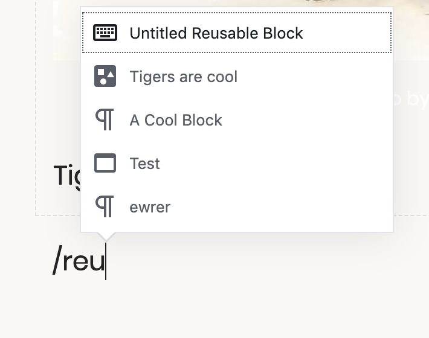Select Tigers are cool from the suggestions
This screenshot has width=429, height=338.
pos(183,77)
